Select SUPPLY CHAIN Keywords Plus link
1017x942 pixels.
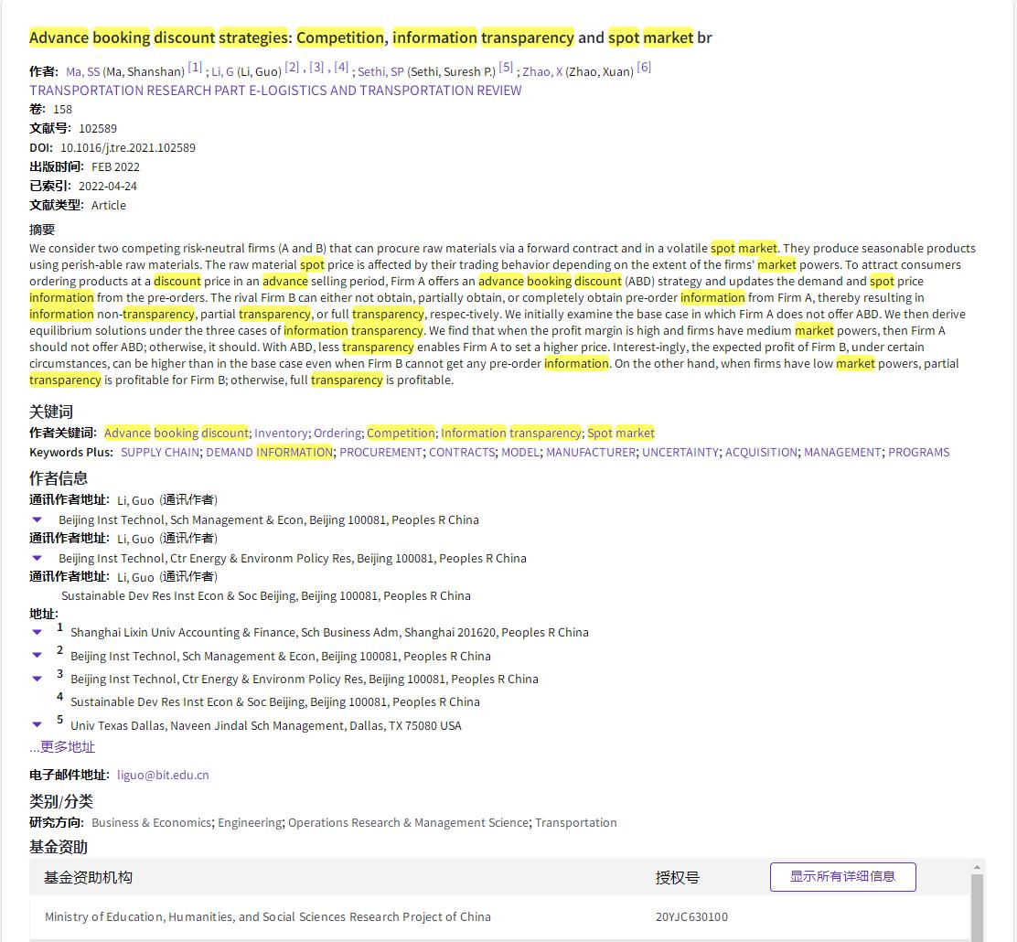pyautogui.click(x=160, y=452)
